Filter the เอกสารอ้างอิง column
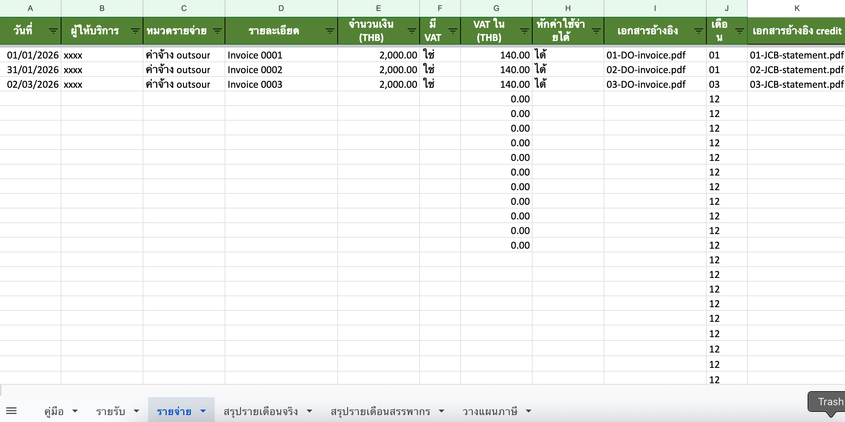845x422 pixels. pyautogui.click(x=698, y=31)
